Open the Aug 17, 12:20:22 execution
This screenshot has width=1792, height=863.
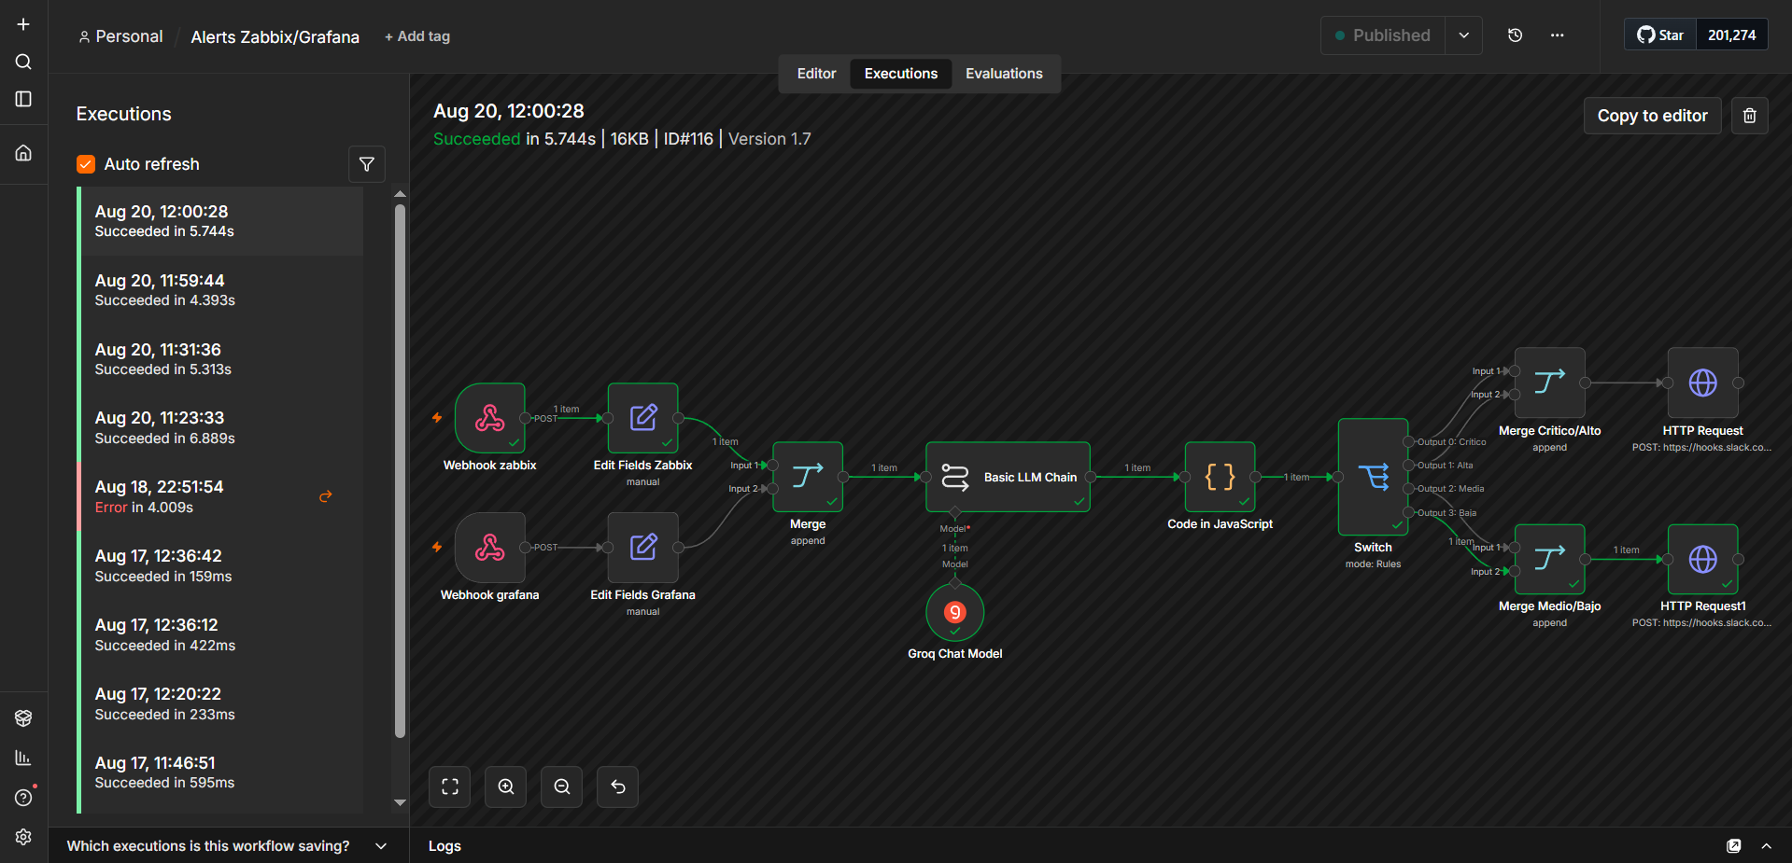pyautogui.click(x=220, y=703)
